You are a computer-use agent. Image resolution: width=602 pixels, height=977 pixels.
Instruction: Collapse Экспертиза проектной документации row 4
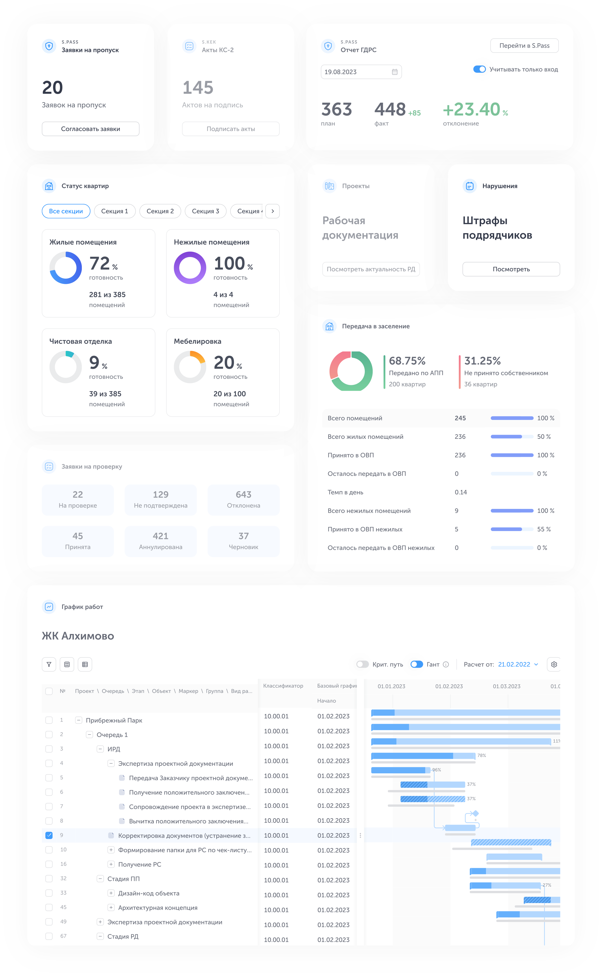pos(111,763)
